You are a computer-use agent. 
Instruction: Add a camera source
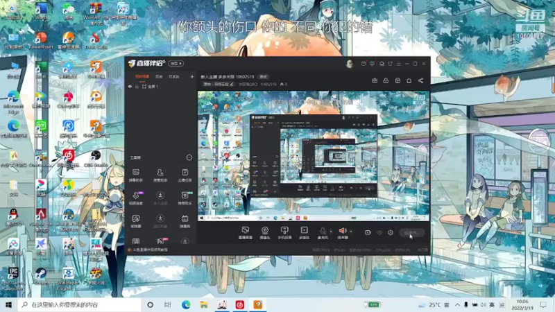click(x=265, y=233)
